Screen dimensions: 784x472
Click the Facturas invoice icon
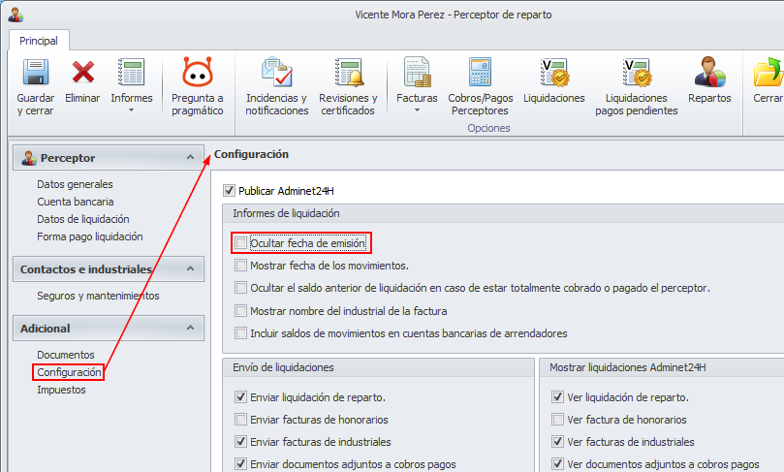(417, 72)
